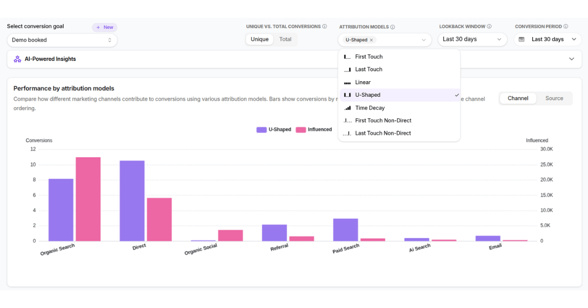Click info icon beside Lookback Window label
The image size is (588, 308).
[x=489, y=26]
